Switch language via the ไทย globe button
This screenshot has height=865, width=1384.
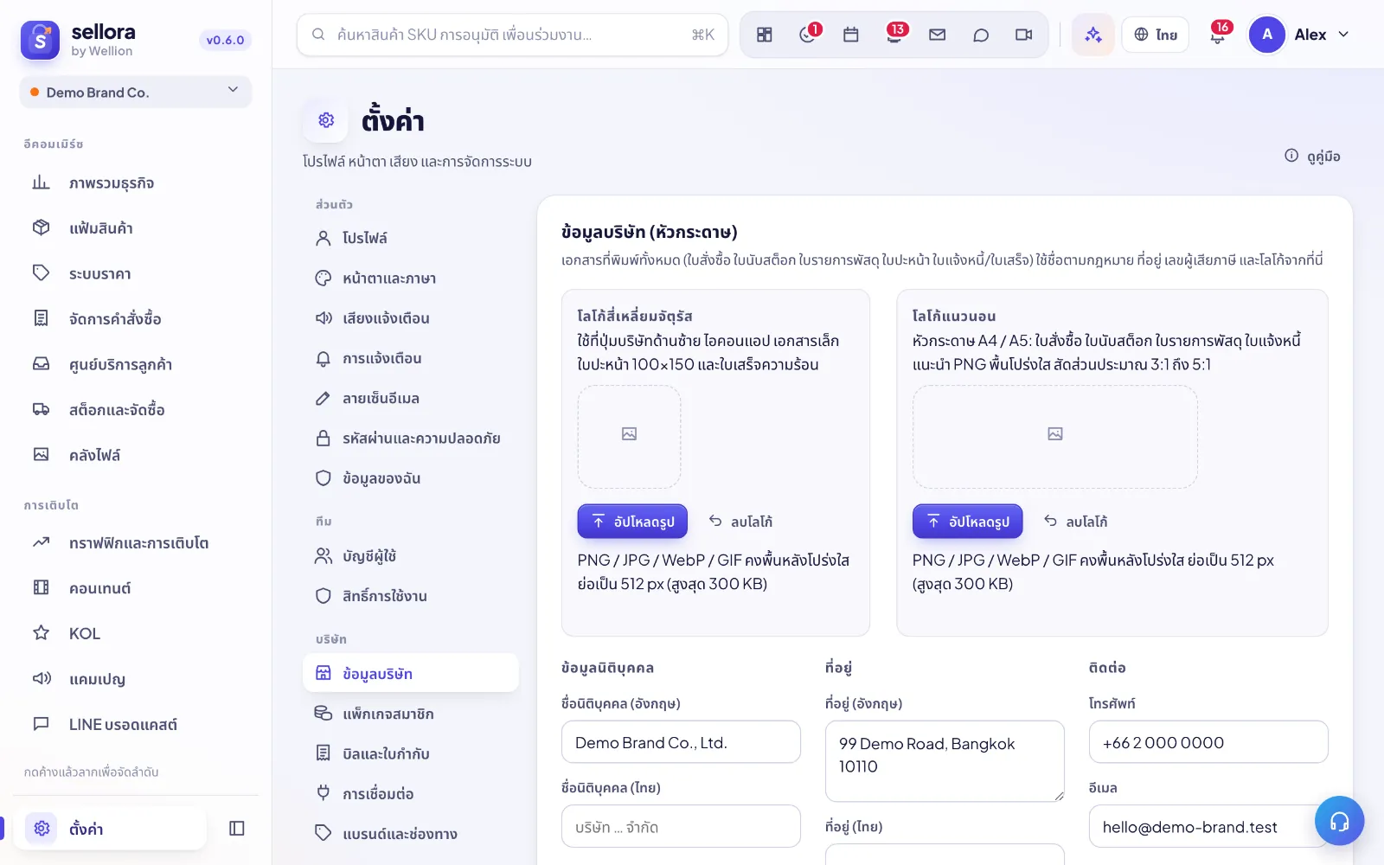pyautogui.click(x=1156, y=35)
